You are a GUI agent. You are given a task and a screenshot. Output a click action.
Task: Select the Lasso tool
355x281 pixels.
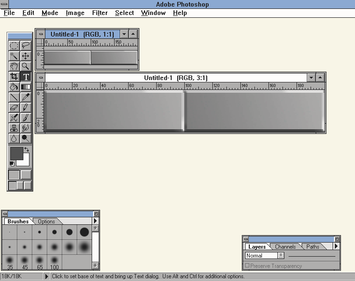[26, 45]
